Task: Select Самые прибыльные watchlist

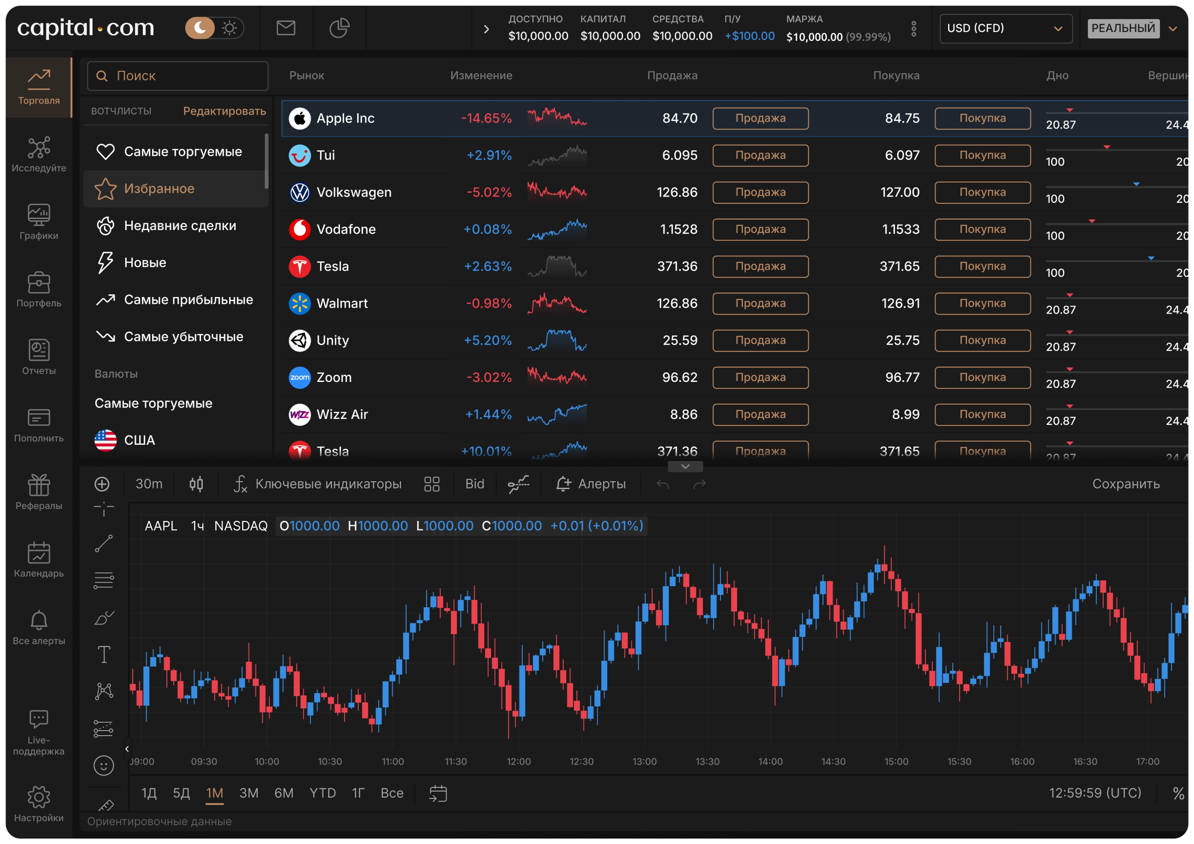Action: pos(176,299)
